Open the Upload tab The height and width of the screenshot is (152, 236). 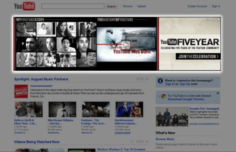[142, 6]
